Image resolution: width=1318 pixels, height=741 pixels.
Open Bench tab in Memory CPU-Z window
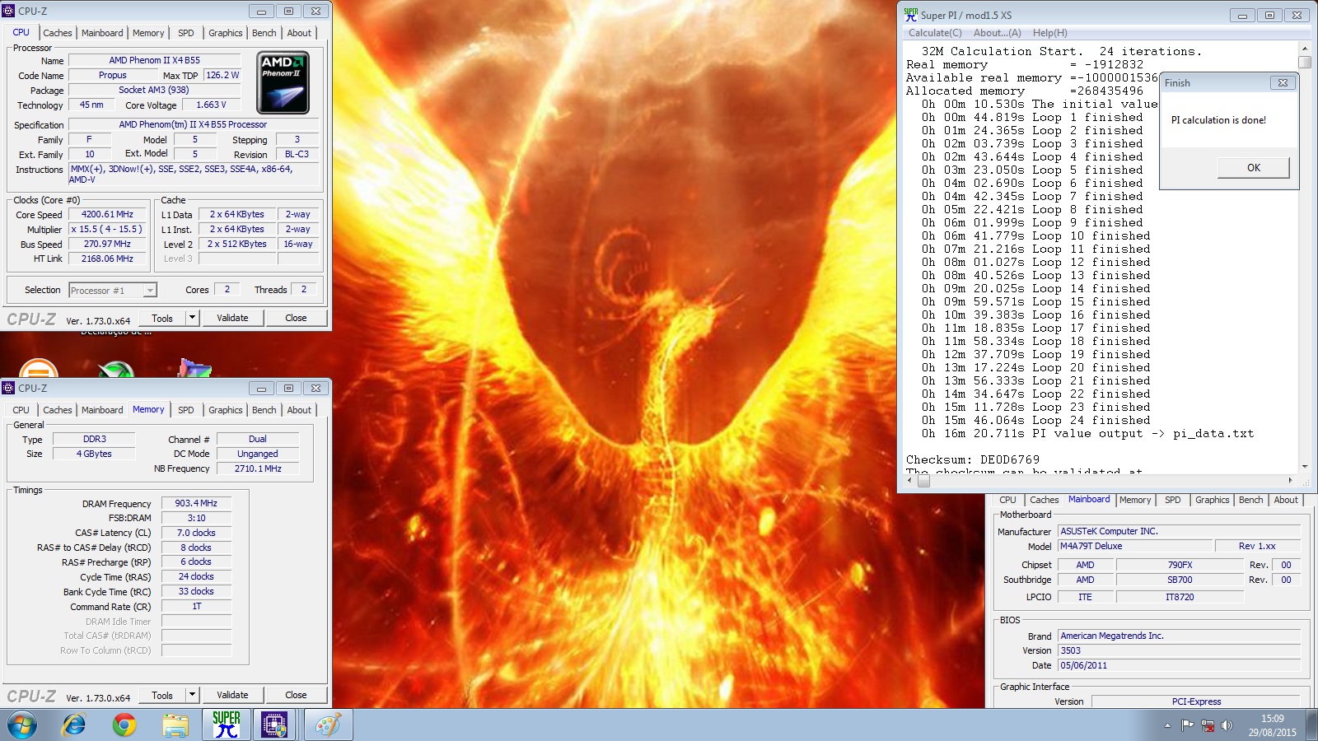[x=264, y=410]
